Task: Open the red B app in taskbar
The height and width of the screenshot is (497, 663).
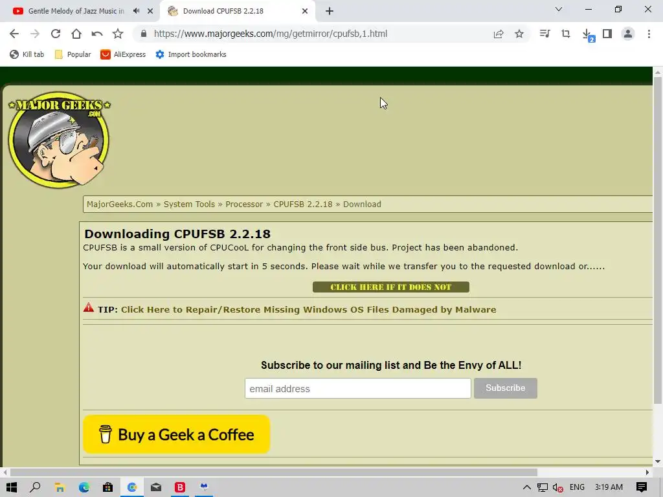Action: (x=180, y=487)
